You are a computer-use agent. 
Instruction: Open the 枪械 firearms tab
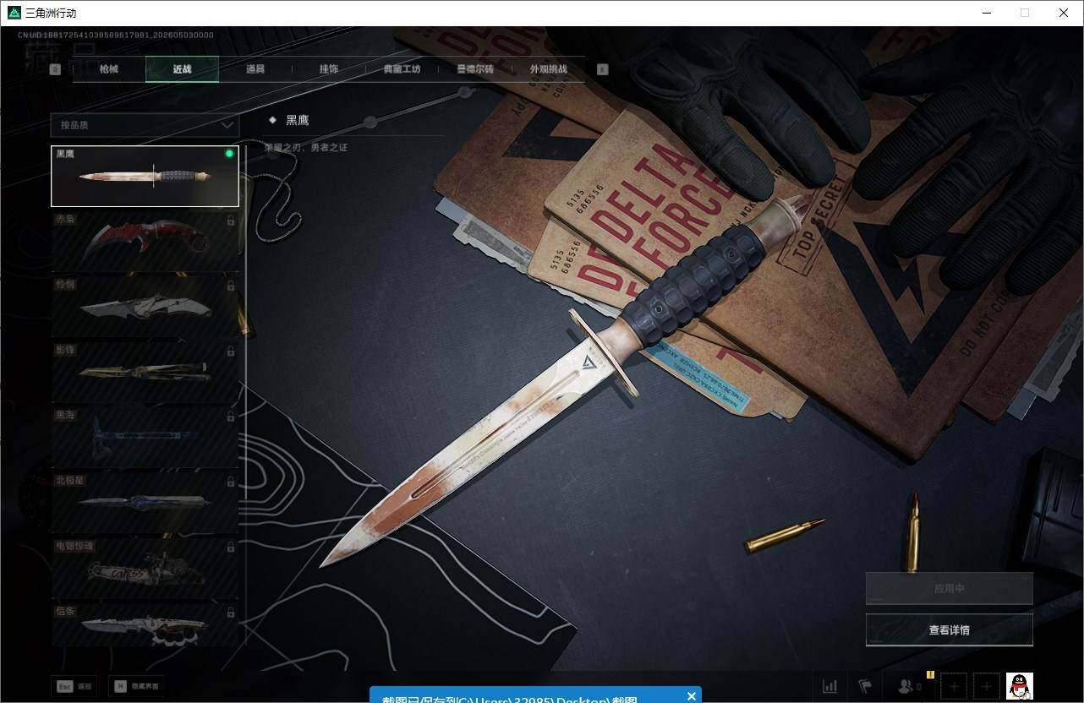(109, 69)
